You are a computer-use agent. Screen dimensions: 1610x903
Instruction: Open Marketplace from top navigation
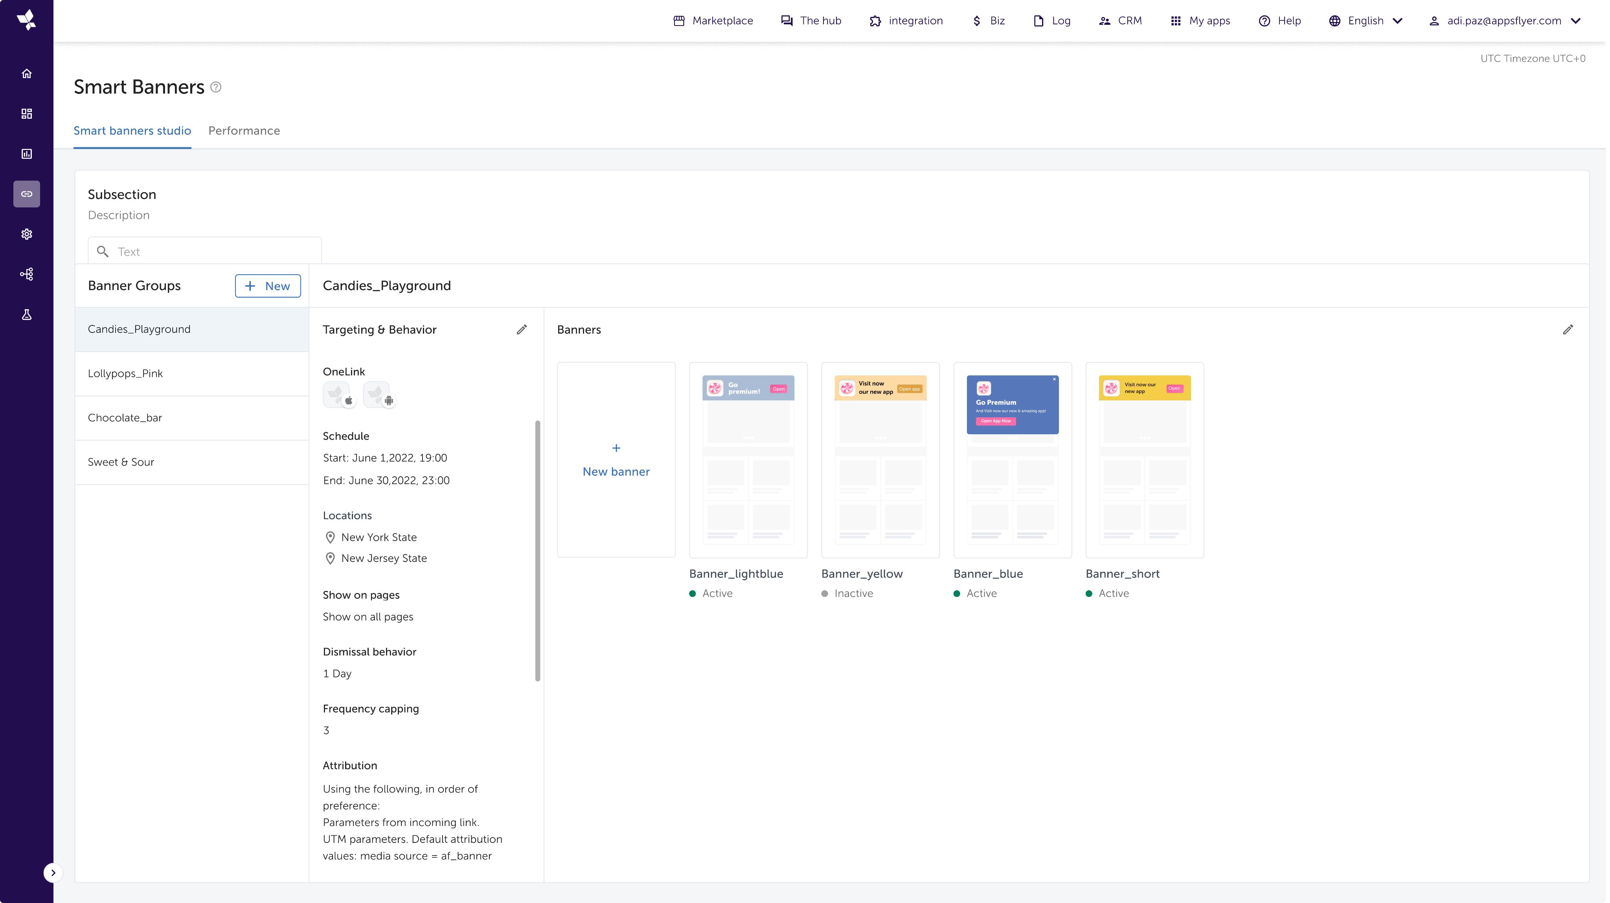(713, 20)
